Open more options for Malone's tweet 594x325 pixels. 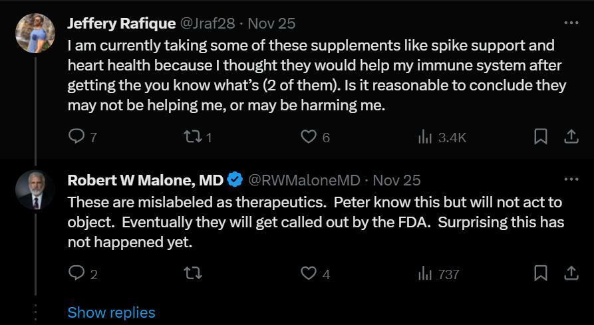(x=571, y=180)
